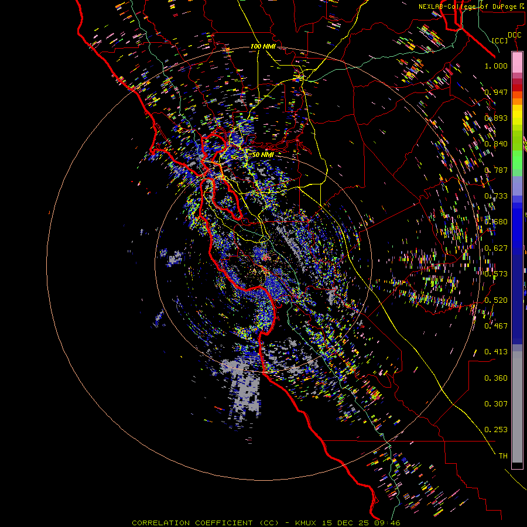Click the "15 DEC 25" date text
Screen dimensions: 527x527
(346, 523)
